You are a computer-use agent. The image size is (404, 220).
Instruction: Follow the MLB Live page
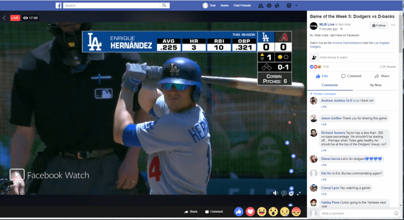[x=379, y=25]
